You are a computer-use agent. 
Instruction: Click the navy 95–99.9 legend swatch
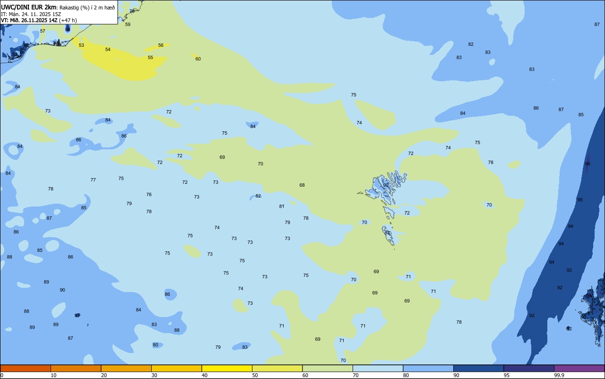pos(529,368)
